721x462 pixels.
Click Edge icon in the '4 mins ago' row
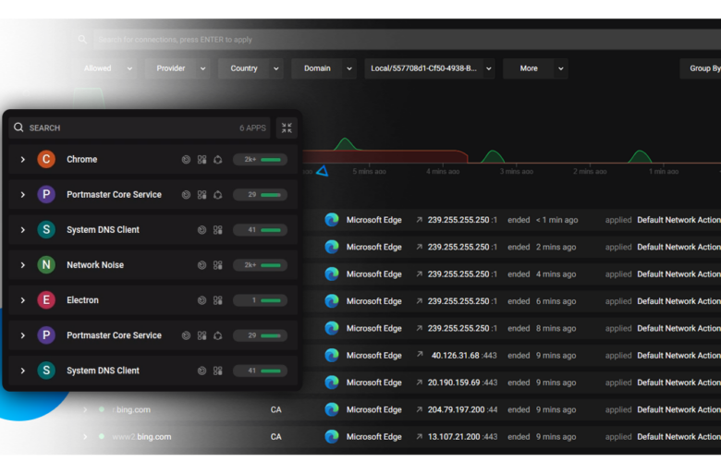tap(332, 274)
